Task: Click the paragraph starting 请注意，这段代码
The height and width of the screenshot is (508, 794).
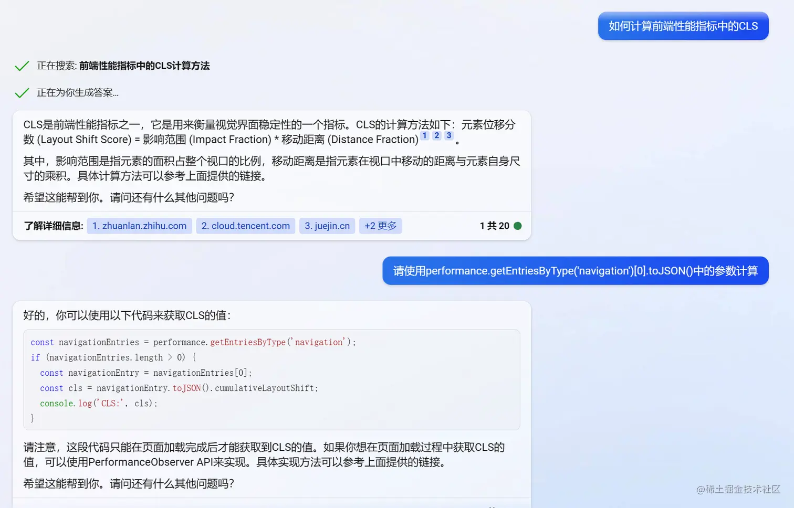Action: (x=264, y=454)
